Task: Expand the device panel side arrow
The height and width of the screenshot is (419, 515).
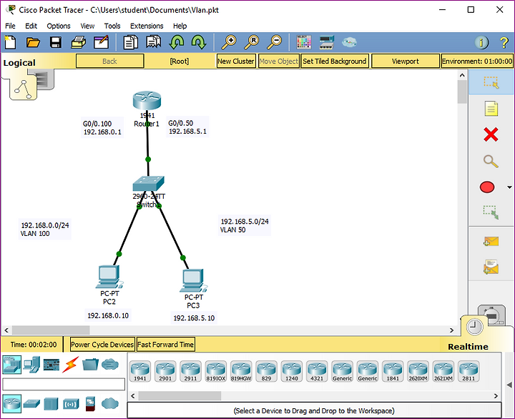Action: [x=509, y=385]
